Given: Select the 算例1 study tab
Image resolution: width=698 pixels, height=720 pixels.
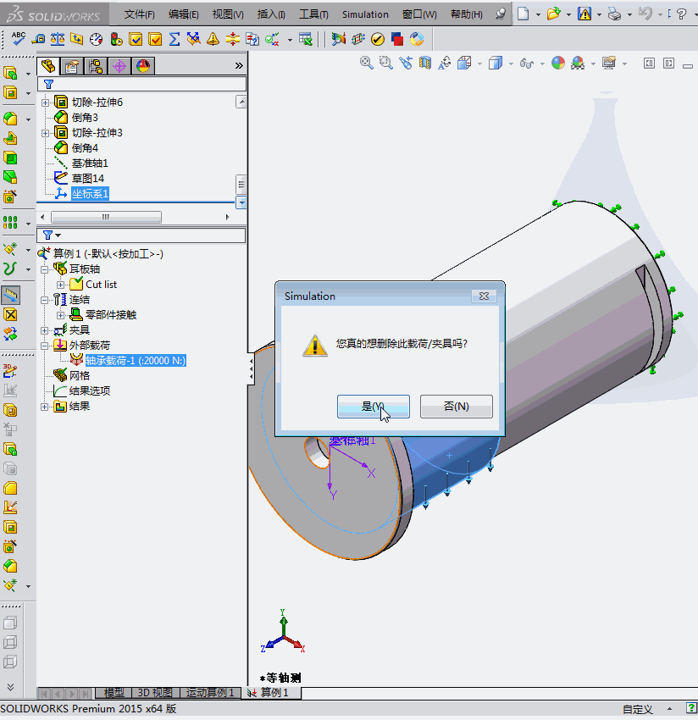Looking at the screenshot, I should [271, 692].
